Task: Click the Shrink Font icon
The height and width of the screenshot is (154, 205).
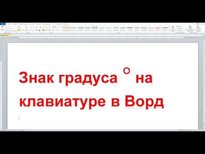Action: pos(34,27)
